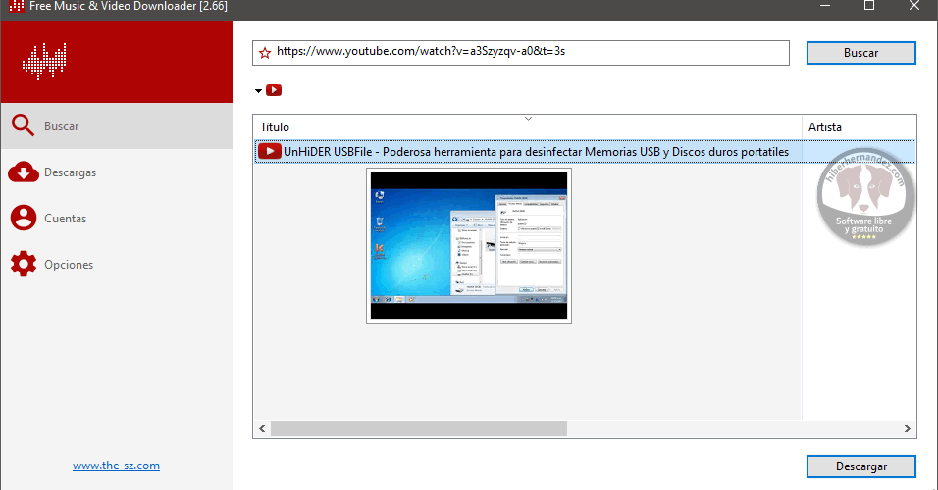Image resolution: width=938 pixels, height=490 pixels.
Task: Click the horizontal scrollbar right arrow
Action: click(x=907, y=428)
